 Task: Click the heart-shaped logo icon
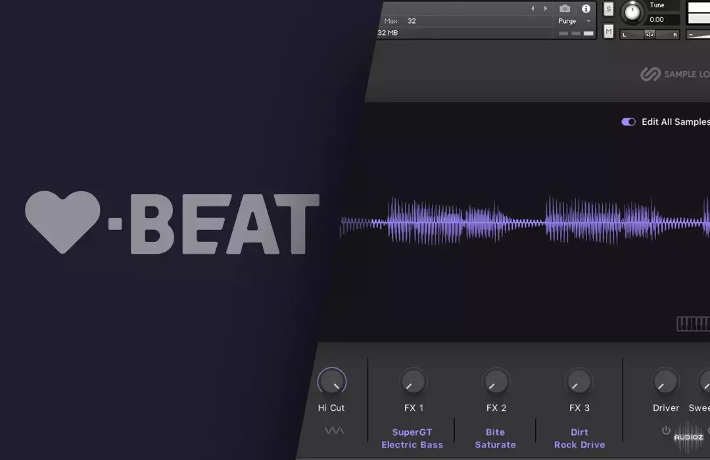tap(62, 222)
